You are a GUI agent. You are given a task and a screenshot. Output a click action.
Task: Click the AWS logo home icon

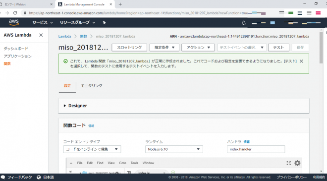[x=14, y=22]
